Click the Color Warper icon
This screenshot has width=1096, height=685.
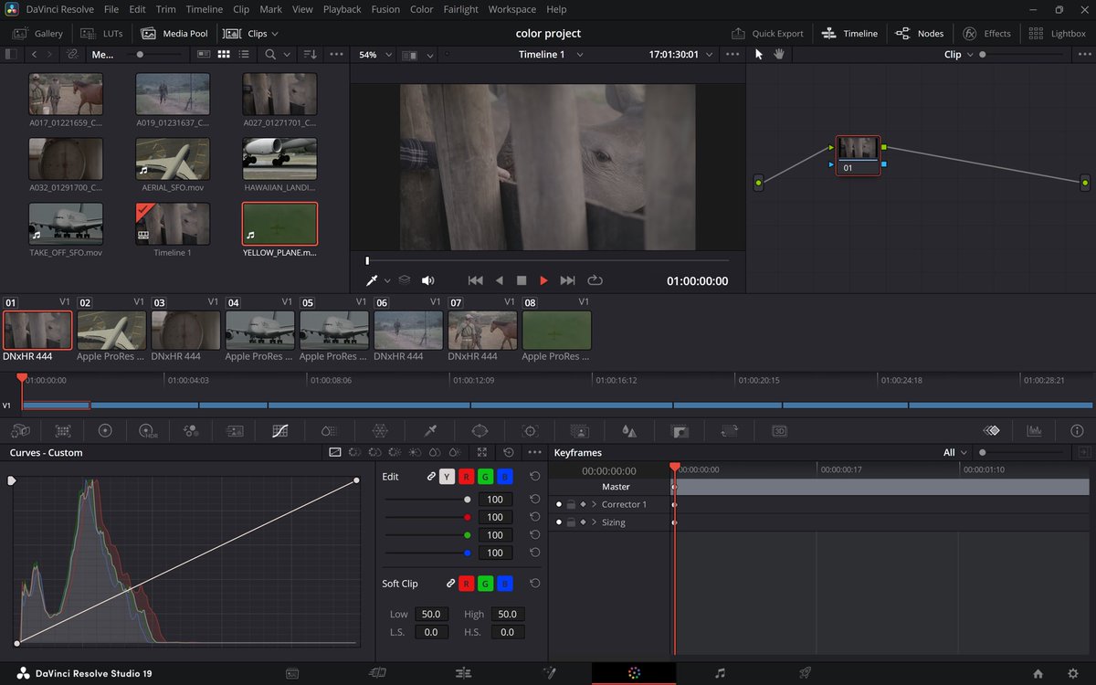pos(381,430)
